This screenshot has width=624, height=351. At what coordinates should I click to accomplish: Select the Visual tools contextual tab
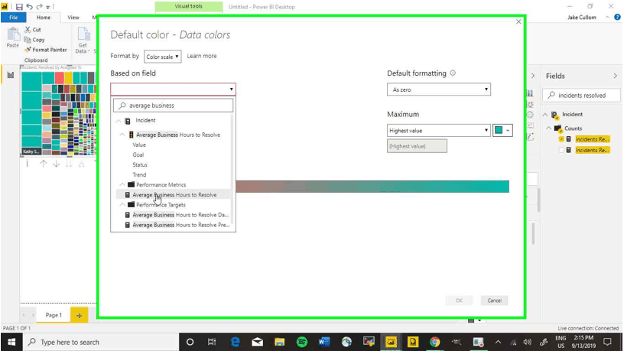189,6
